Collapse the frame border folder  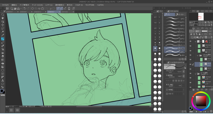coord(195,42)
